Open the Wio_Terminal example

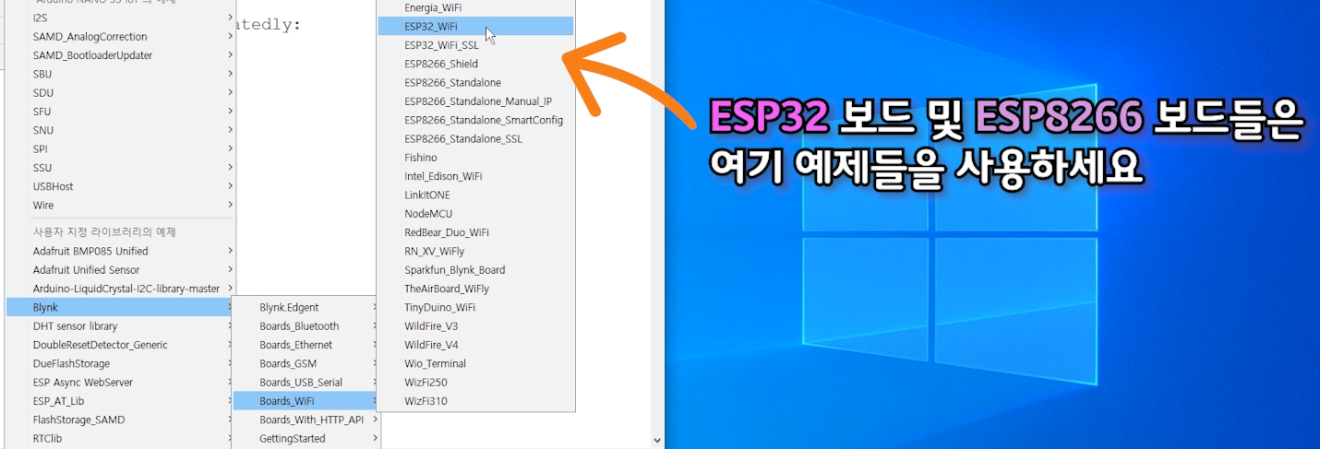coord(475,363)
